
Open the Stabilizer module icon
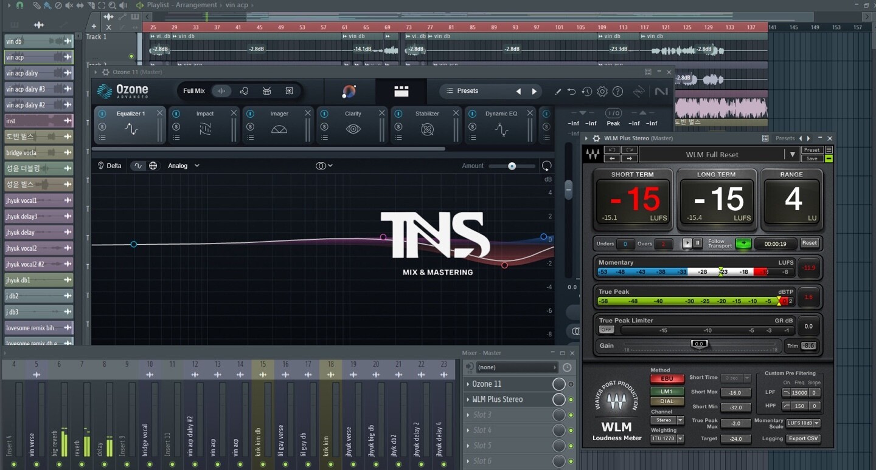(x=428, y=129)
